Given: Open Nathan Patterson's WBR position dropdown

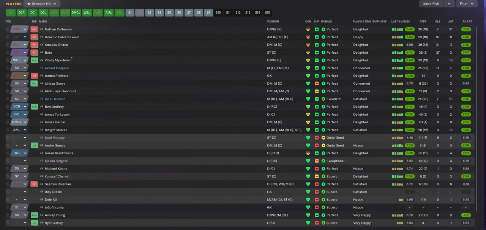Looking at the screenshot, I should (x=20, y=29).
